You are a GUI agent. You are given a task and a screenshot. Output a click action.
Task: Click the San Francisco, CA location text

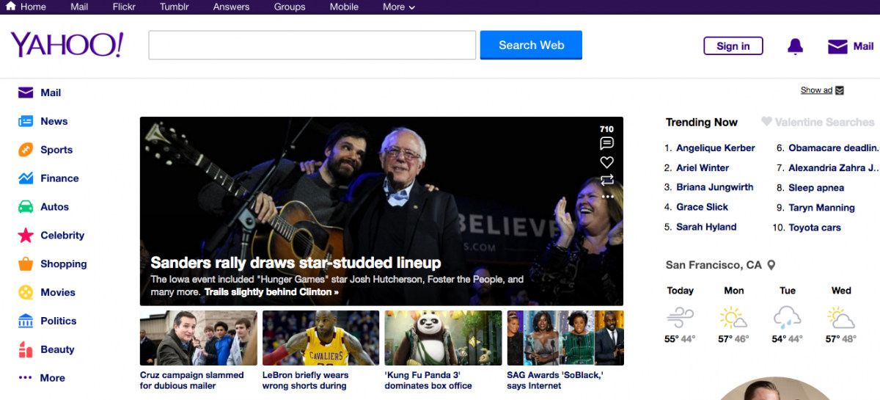coord(714,265)
